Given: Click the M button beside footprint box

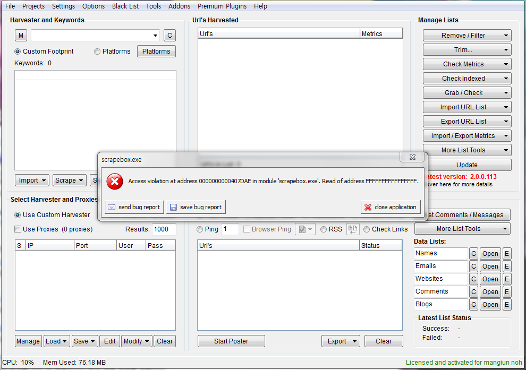Looking at the screenshot, I should (x=21, y=35).
